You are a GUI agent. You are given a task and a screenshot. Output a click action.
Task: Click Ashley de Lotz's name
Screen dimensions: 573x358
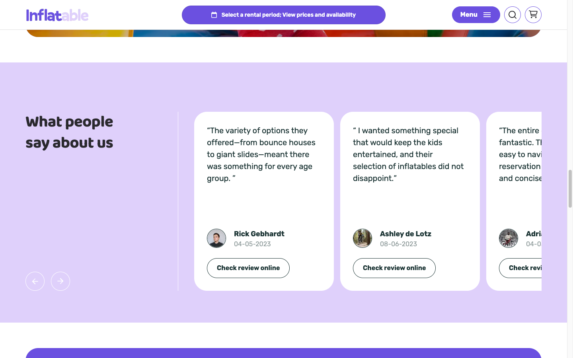(x=405, y=234)
